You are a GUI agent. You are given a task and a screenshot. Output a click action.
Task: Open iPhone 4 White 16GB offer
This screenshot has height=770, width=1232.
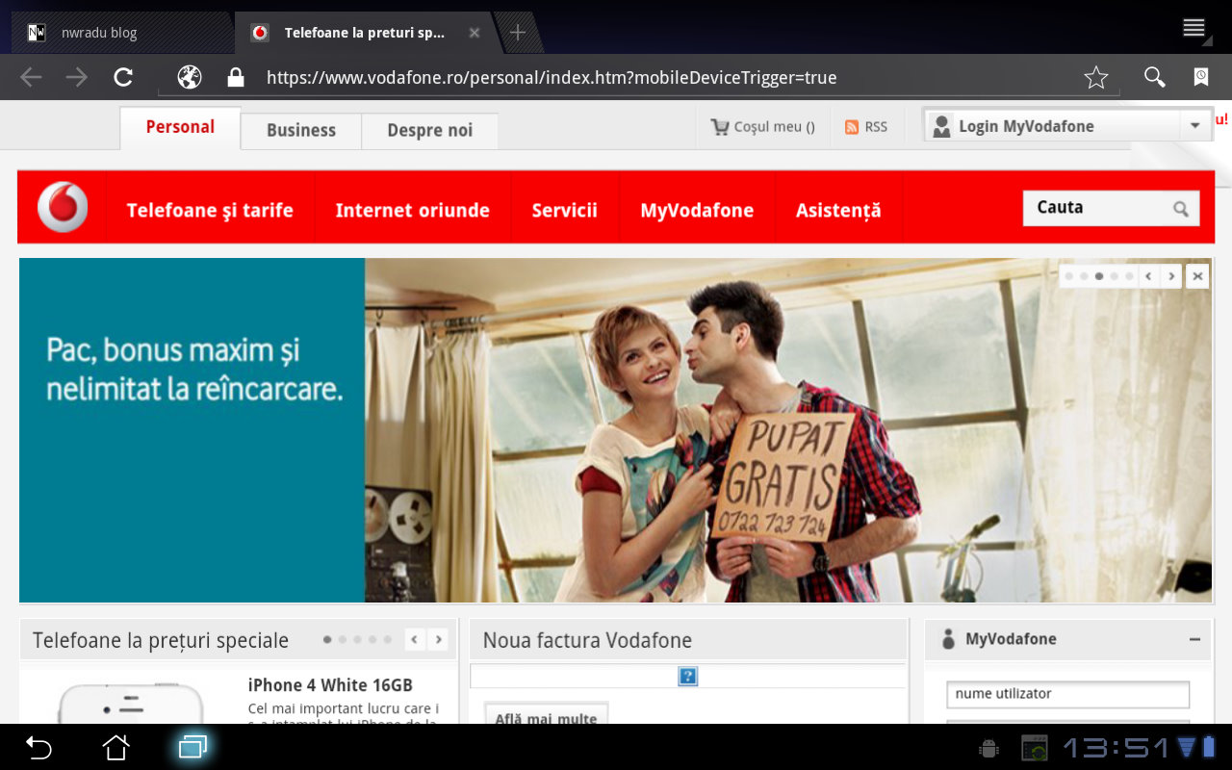330,685
